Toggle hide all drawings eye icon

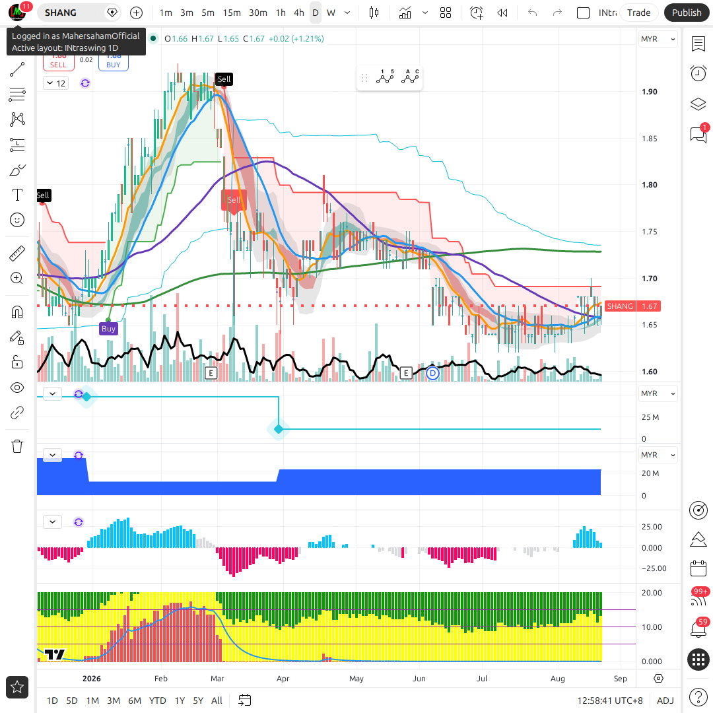pos(17,388)
